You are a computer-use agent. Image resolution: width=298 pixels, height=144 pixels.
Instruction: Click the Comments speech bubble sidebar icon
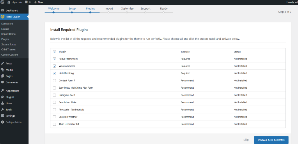click(3, 82)
